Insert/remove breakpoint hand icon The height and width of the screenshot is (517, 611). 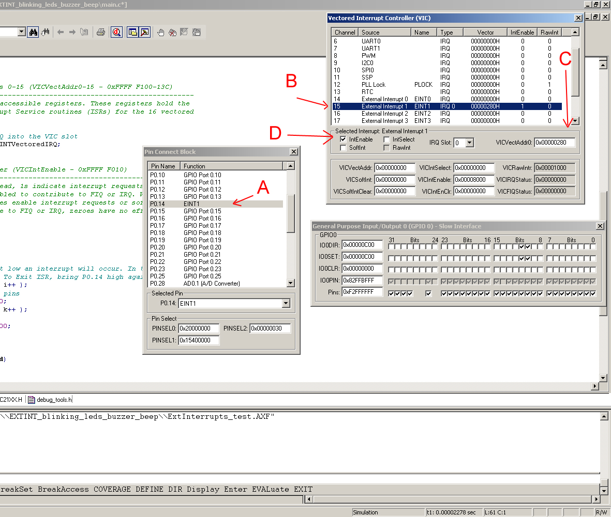coord(160,33)
